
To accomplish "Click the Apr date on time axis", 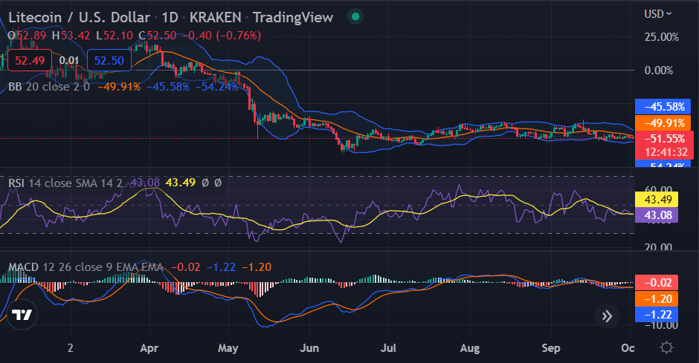I will point(149,348).
